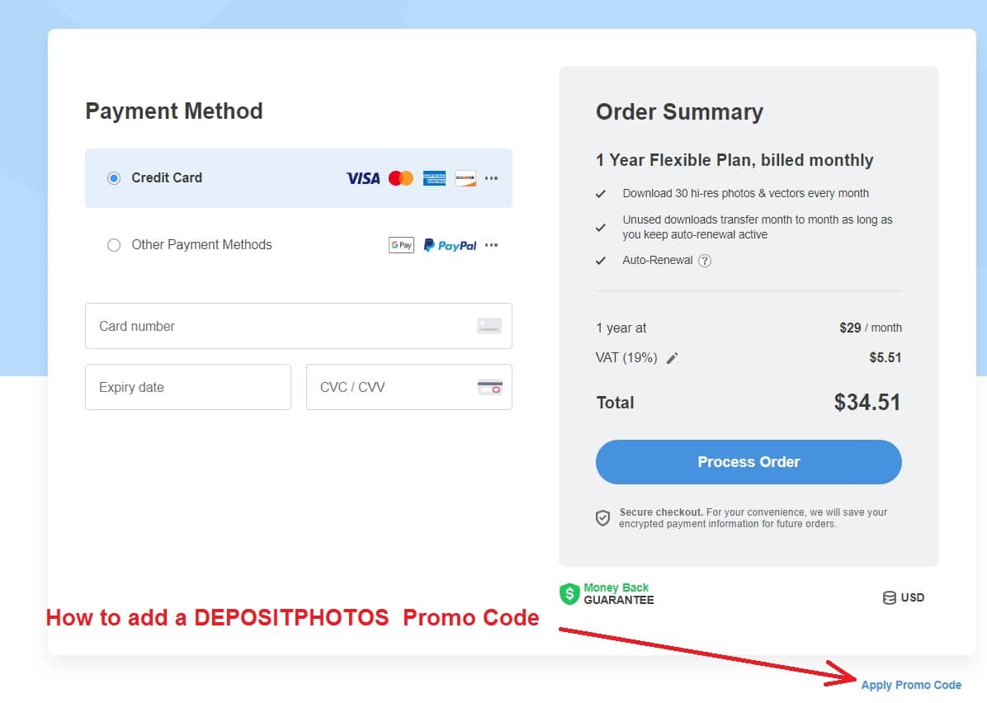Viewport: 987px width, 703px height.
Task: Edit the VAT percentage with the pencil
Action: 672,357
